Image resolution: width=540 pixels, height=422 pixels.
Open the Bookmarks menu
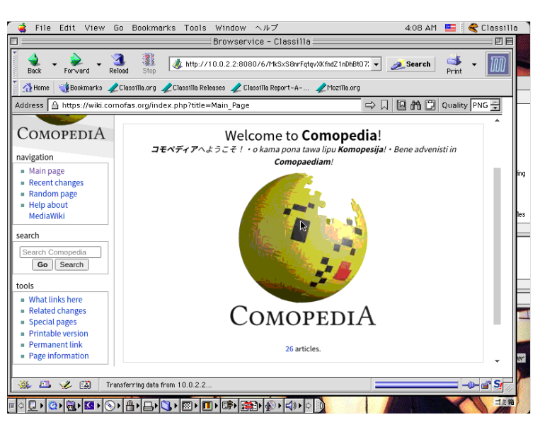[154, 28]
